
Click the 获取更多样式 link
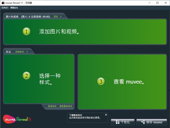tap(66, 106)
